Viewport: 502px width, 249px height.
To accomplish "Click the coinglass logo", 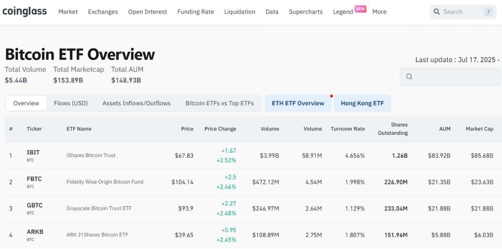I will click(25, 12).
